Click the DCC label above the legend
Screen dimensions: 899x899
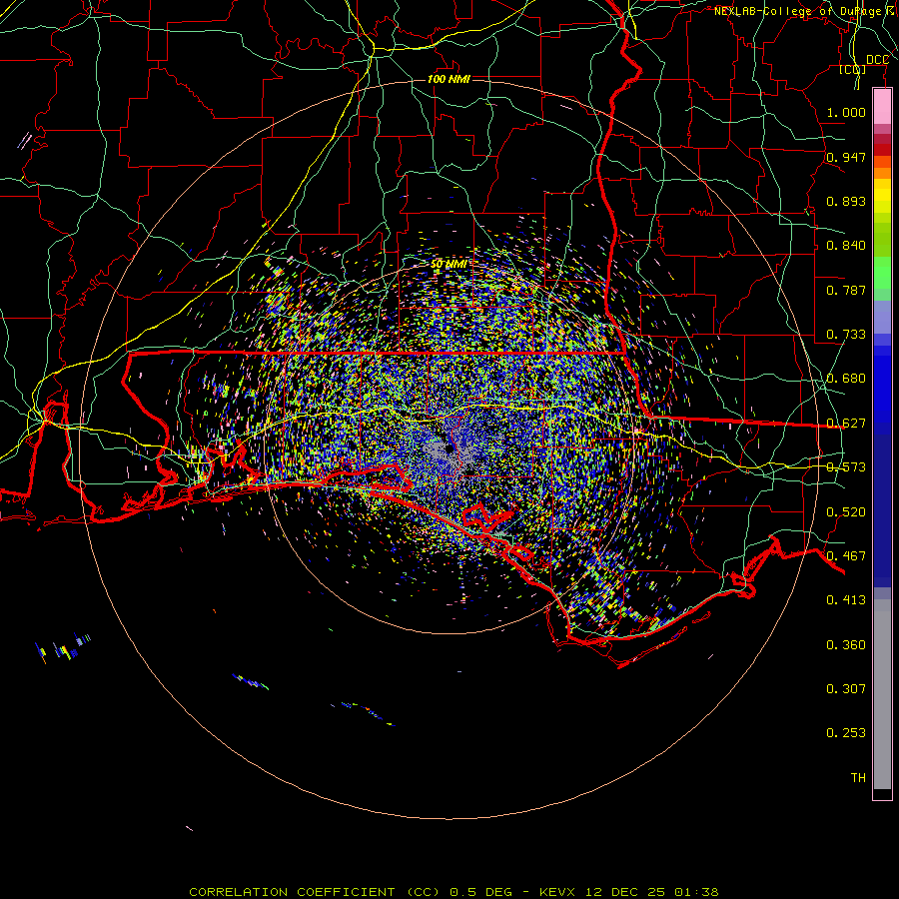877,60
